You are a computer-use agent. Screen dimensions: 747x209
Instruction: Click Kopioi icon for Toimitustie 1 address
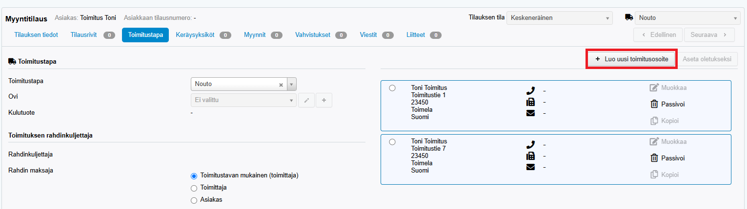[x=655, y=121]
